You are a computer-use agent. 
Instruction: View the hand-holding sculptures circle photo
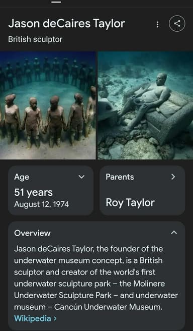click(48, 105)
